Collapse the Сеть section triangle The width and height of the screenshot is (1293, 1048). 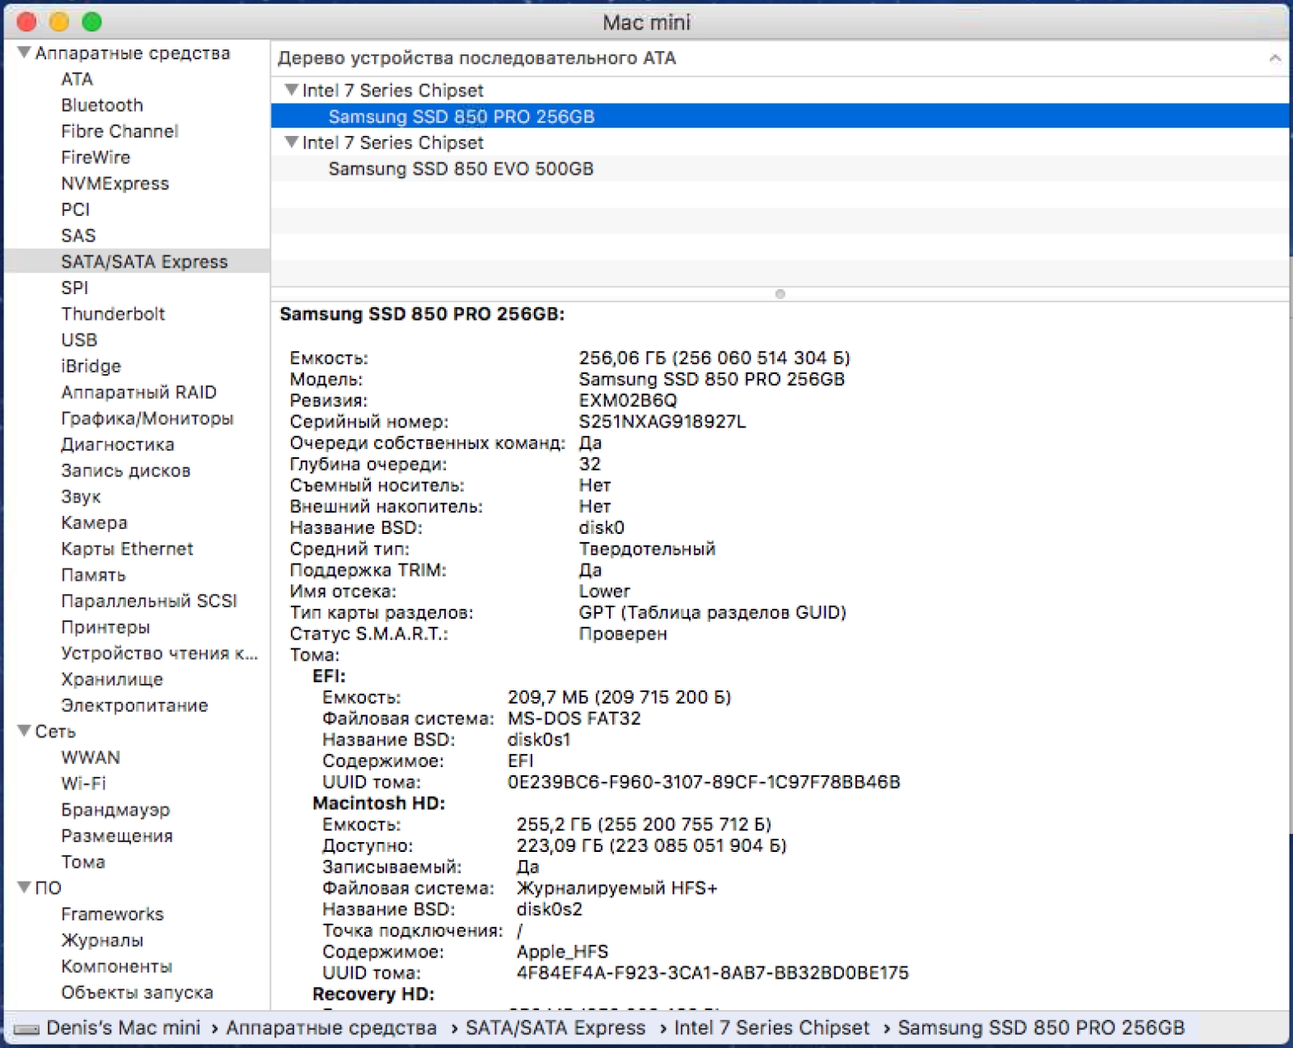(x=24, y=731)
